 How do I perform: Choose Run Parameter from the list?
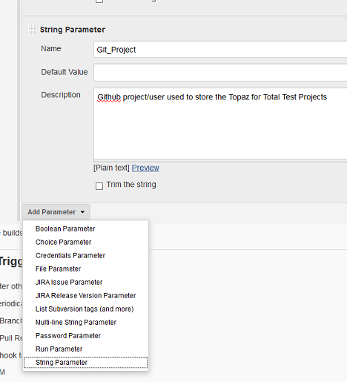[x=59, y=349]
